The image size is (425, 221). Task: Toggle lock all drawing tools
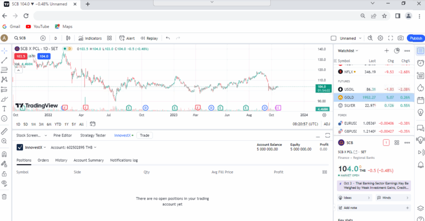4,173
